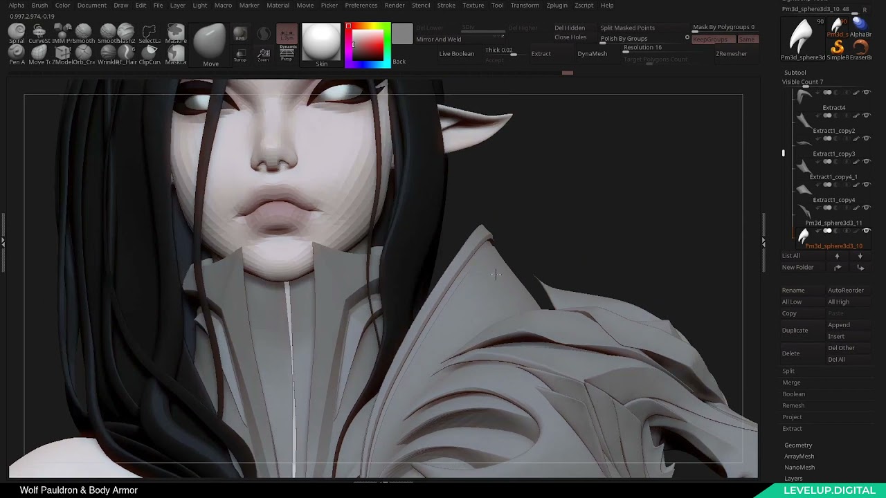Screen dimensions: 886x498
Task: Expand the Geometry palette
Action: tap(798, 445)
